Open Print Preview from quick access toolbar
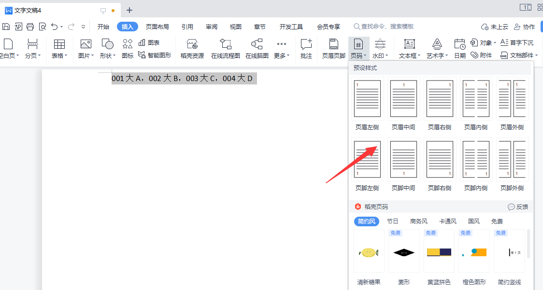Screen dimensions: 543x290 pyautogui.click(x=42, y=27)
